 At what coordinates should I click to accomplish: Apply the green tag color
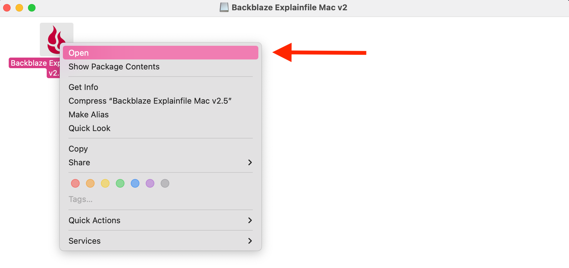tap(120, 183)
